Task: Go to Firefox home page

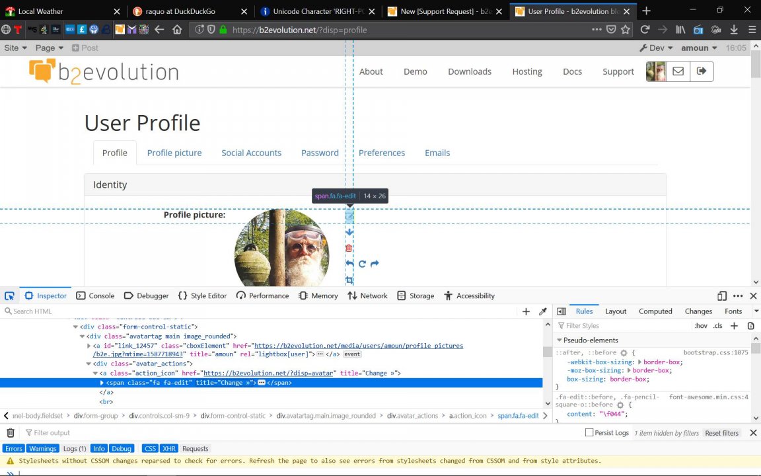Action: click(x=177, y=30)
